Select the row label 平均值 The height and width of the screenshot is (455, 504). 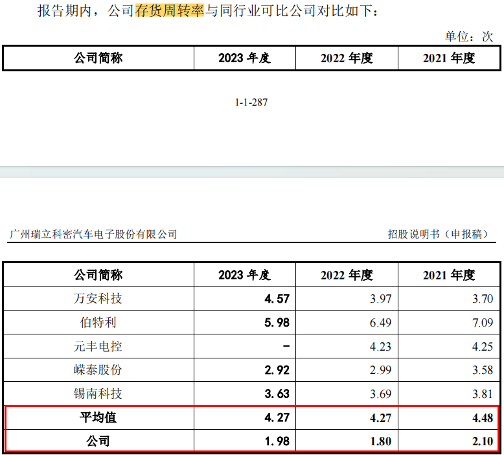(x=98, y=417)
